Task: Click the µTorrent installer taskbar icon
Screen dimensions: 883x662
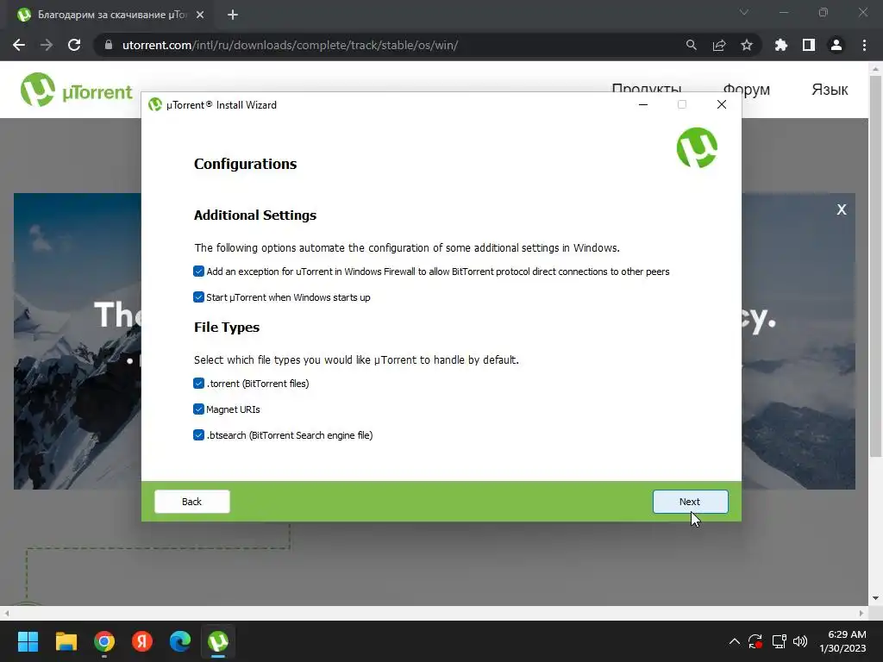Action: point(218,641)
